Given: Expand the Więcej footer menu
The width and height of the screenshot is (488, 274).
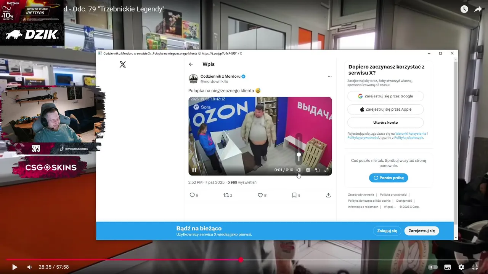Looking at the screenshot, I should 390,207.
